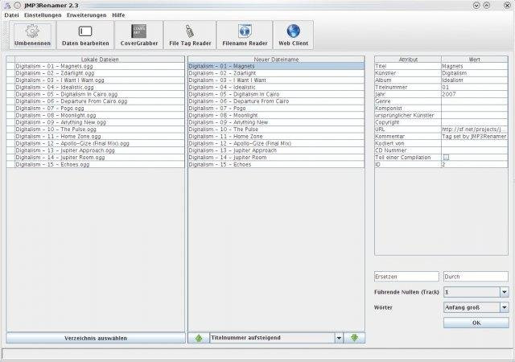Select local file 02 – Zdarlight.ogg
The width and height of the screenshot is (515, 362).
[x=100, y=73]
